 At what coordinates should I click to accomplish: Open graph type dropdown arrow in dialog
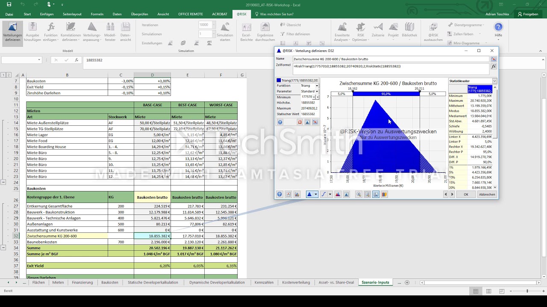click(316, 194)
